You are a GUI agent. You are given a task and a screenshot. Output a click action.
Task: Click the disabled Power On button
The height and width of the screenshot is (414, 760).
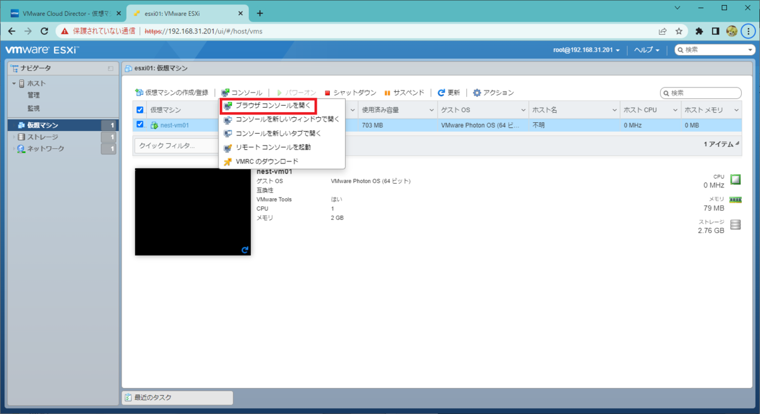(x=296, y=92)
